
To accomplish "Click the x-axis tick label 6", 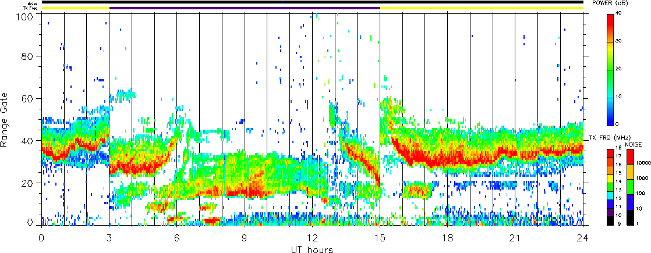I will tap(177, 238).
